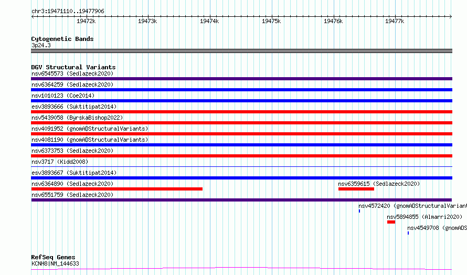Click the chr3:19471110..19477906 region label
The height and width of the screenshot is (275, 467).
(x=68, y=11)
